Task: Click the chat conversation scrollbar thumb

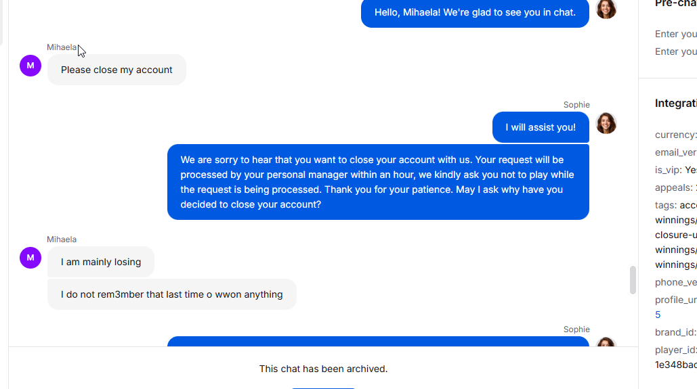Action: click(x=633, y=280)
